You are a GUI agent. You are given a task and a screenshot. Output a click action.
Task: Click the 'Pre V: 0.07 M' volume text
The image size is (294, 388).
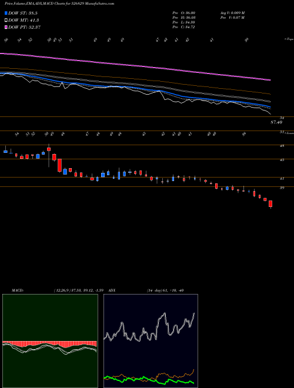pyautogui.click(x=232, y=18)
